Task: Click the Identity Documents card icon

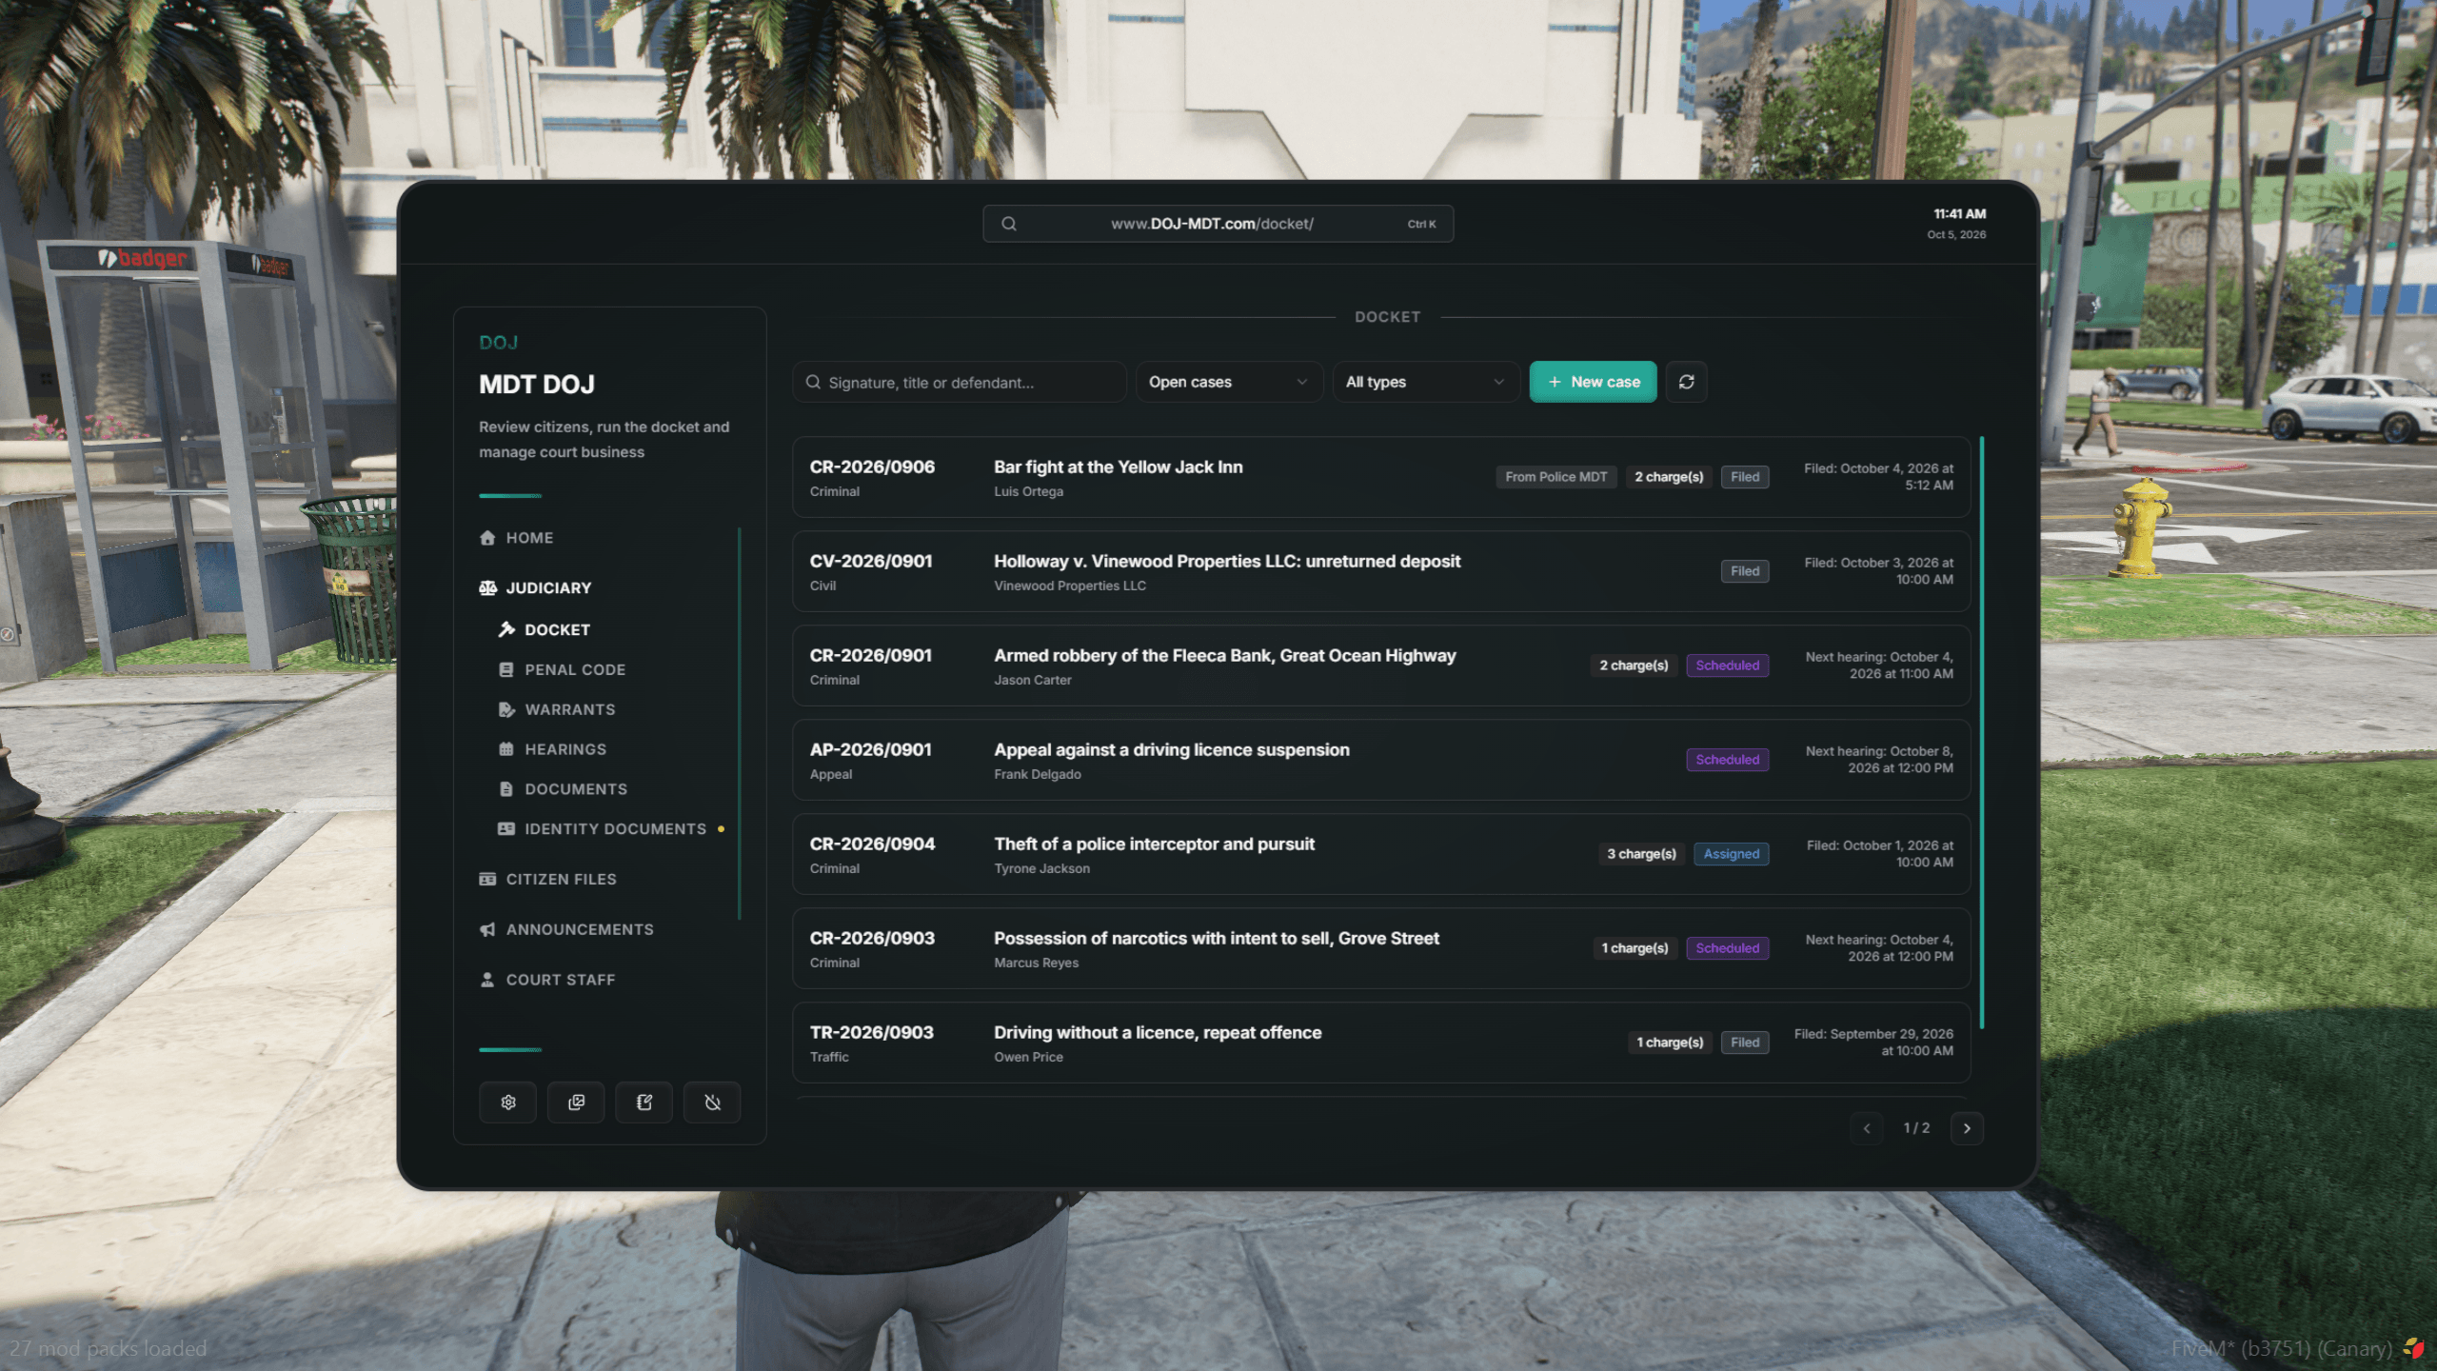Action: point(506,829)
